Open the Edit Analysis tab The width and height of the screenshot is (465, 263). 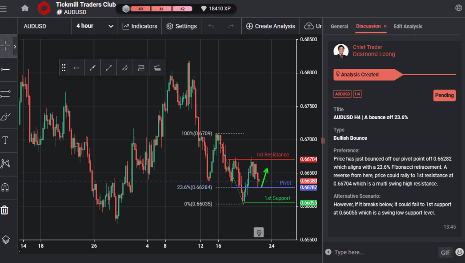pos(407,26)
